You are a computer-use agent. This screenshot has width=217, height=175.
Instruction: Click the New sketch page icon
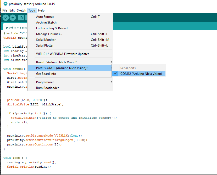(x=21, y=18)
